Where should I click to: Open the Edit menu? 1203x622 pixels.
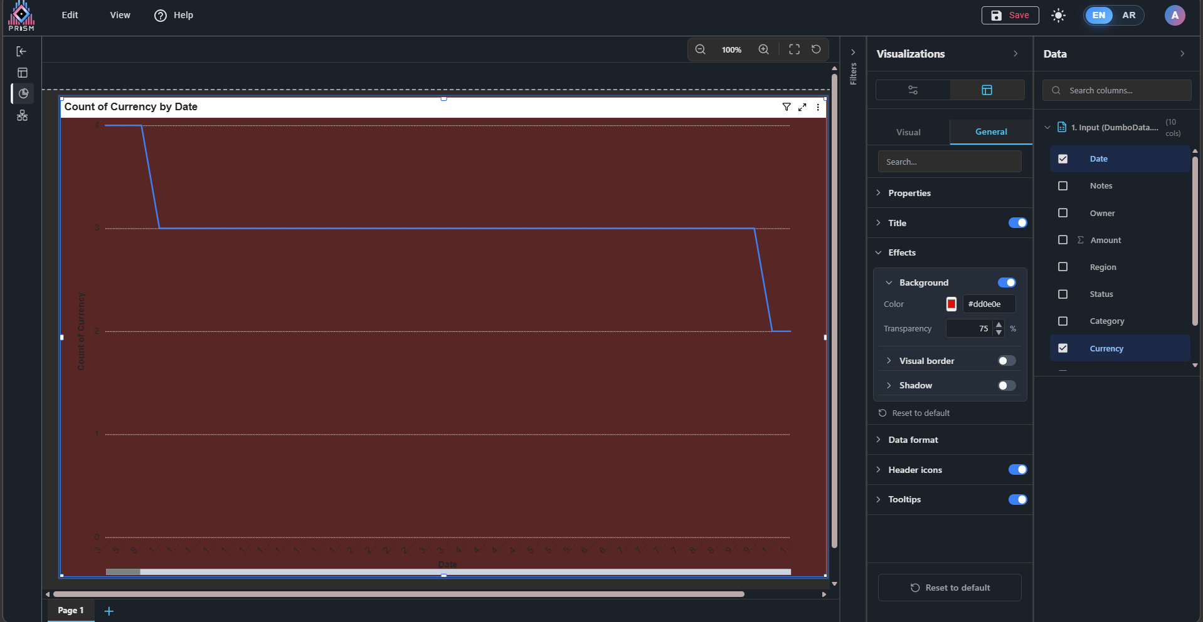tap(70, 15)
